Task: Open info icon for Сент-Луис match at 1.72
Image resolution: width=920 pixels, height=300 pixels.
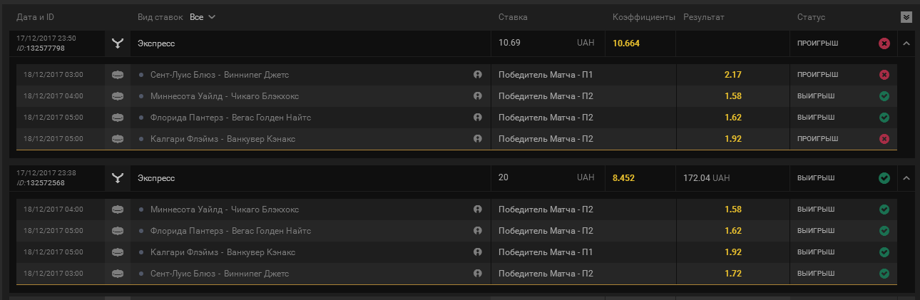Action: 478,274
